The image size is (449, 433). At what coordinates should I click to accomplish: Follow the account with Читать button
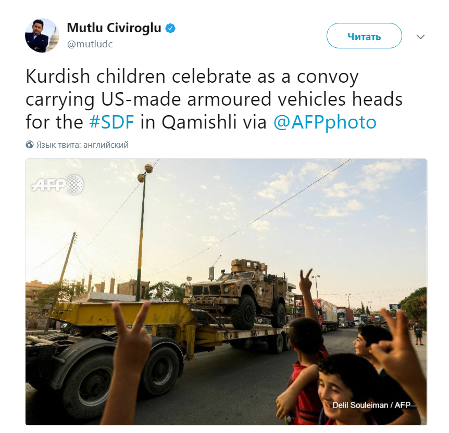364,36
